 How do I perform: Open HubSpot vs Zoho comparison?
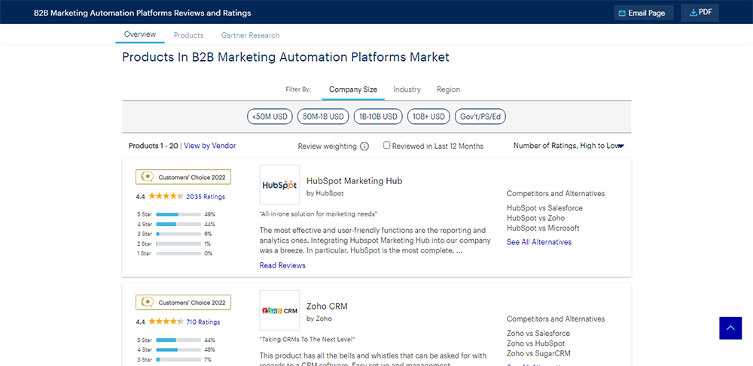(x=535, y=218)
